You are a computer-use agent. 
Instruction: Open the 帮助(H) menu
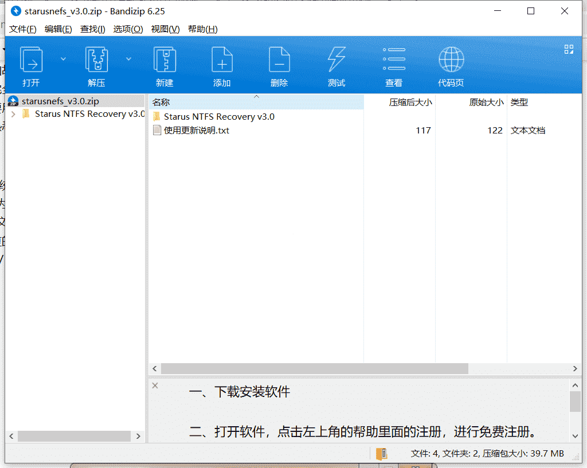point(202,29)
